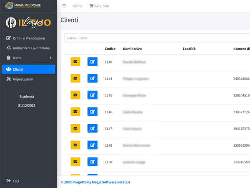
Task: Send email to client 1140
Action: click(75, 61)
